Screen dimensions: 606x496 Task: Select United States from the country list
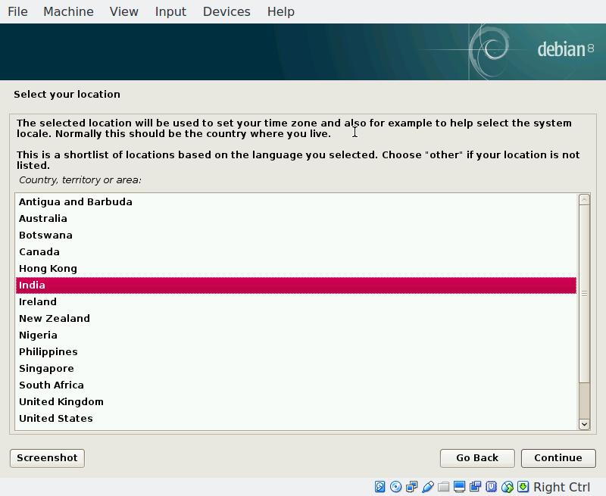pyautogui.click(x=56, y=418)
